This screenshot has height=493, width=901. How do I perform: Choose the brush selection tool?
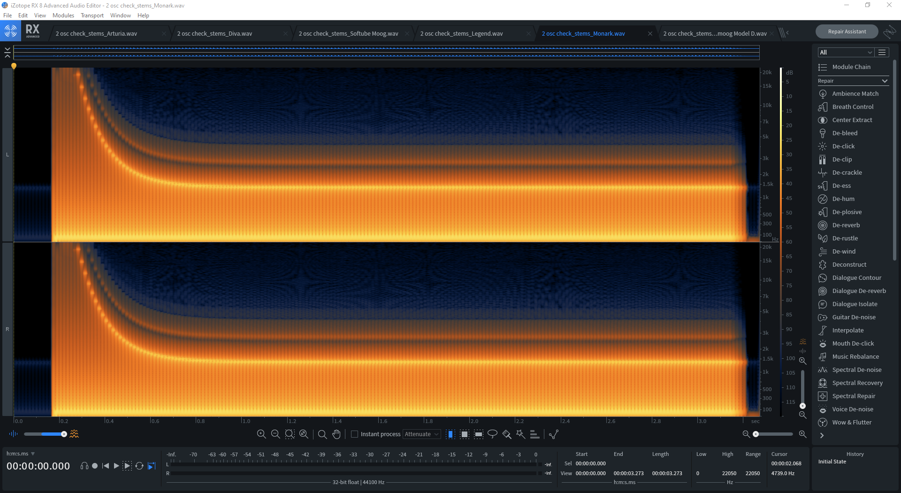coord(507,434)
